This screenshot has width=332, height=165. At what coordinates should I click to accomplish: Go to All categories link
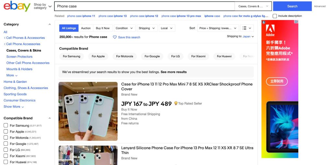[5, 32]
